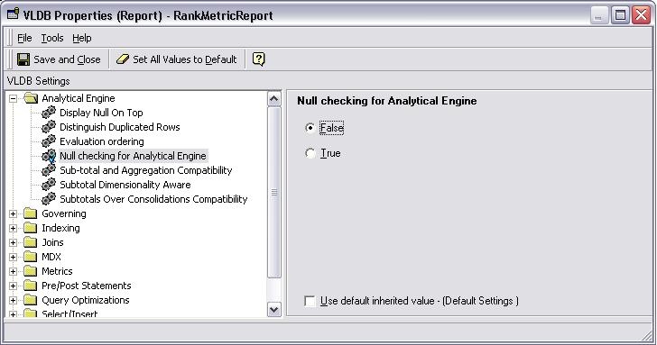Select Null checking for Analytical Engine setting
The image size is (657, 345).
[133, 156]
